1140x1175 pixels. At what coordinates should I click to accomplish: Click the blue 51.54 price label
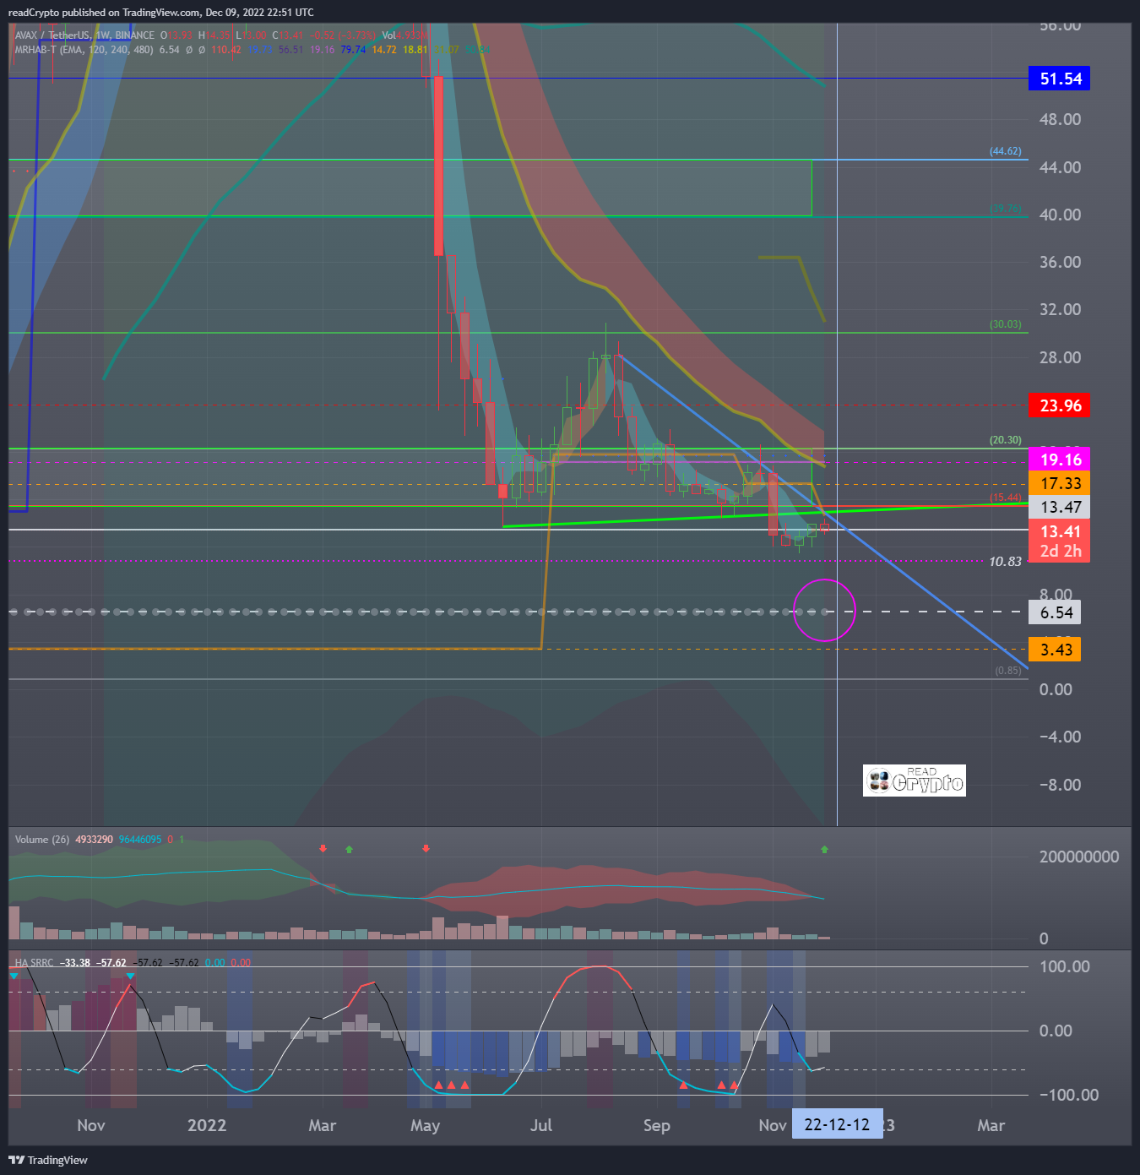point(1060,79)
